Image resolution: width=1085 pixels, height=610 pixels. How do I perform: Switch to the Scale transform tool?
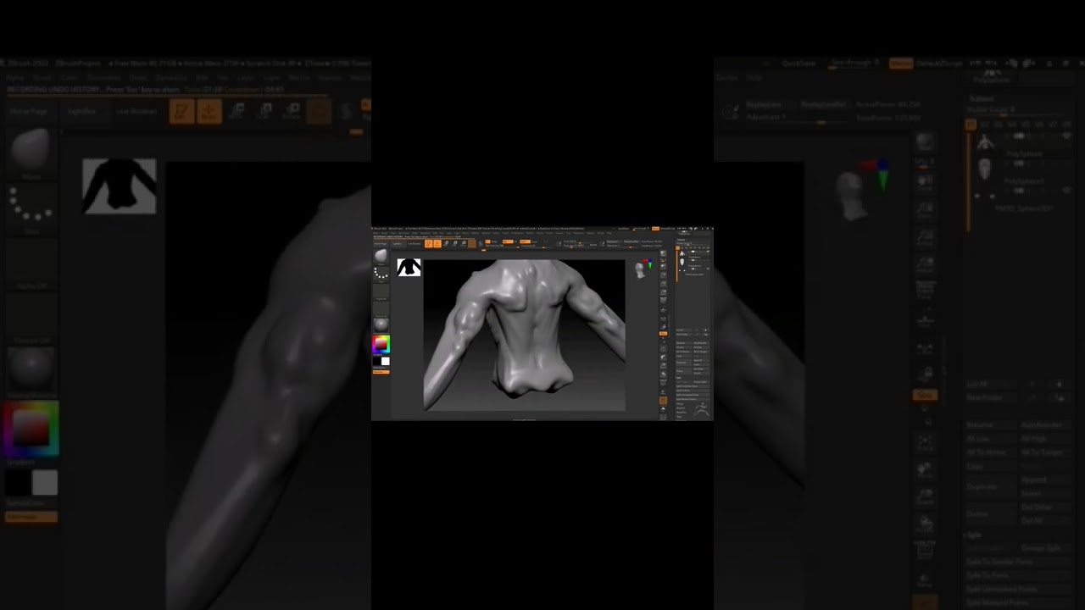pos(455,243)
